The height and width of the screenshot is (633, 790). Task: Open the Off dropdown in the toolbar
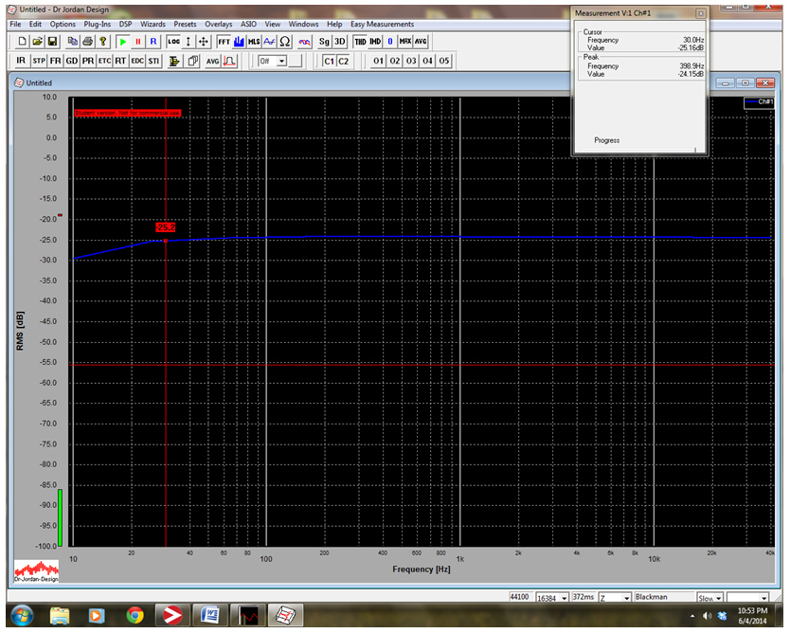pos(281,61)
